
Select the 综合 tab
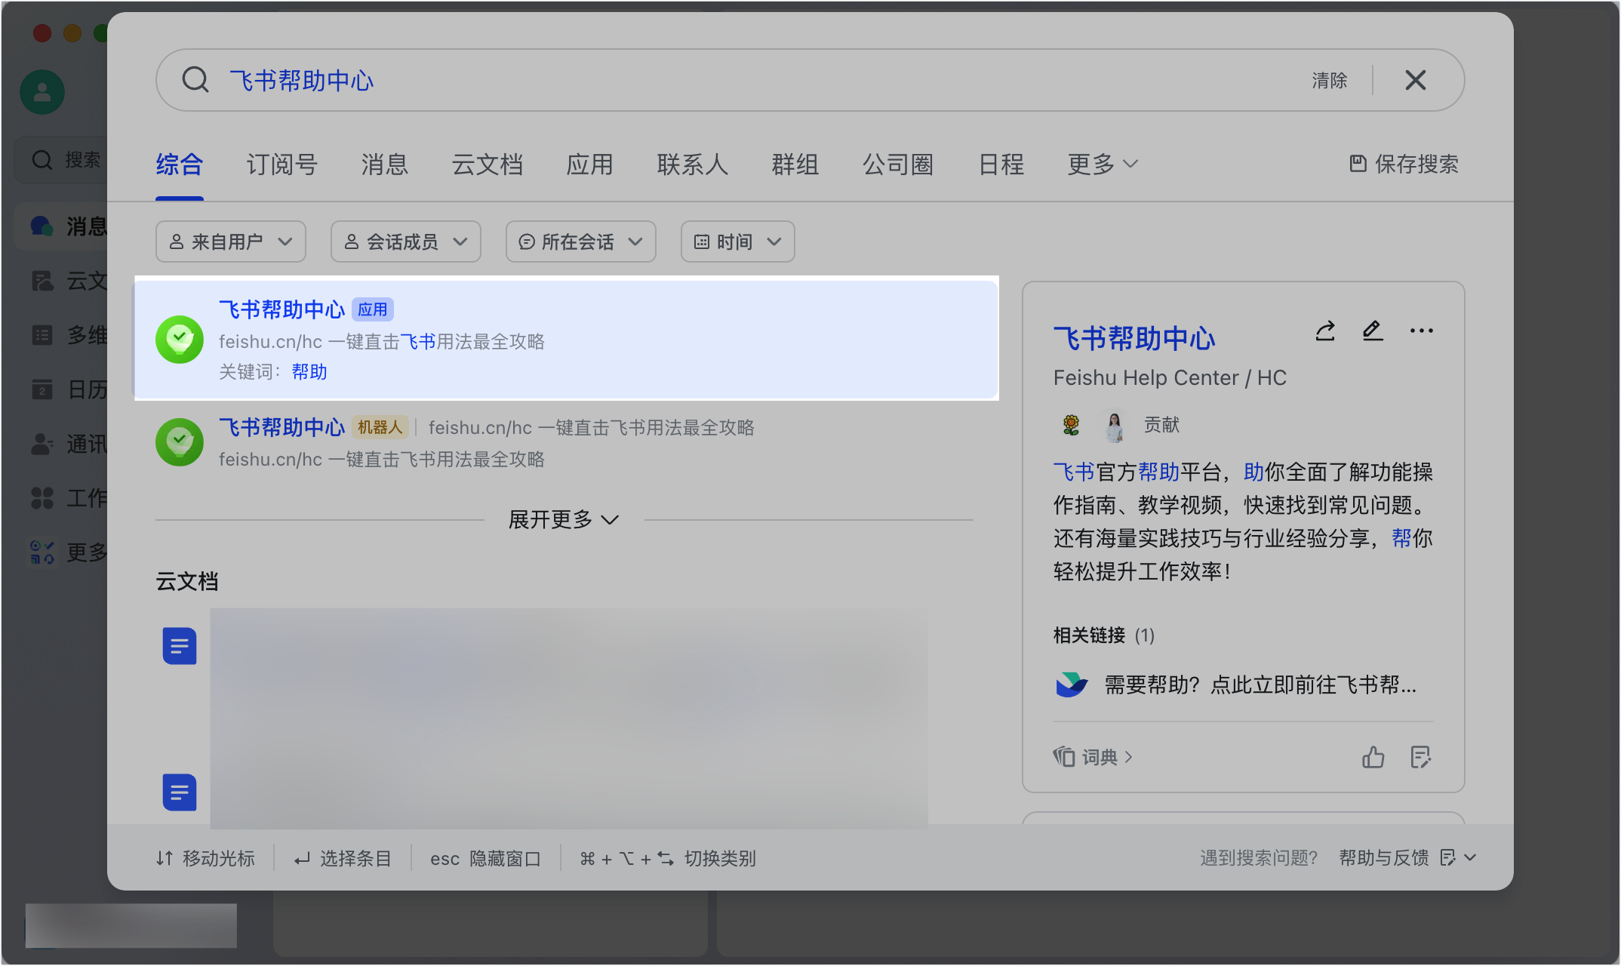pyautogui.click(x=179, y=165)
